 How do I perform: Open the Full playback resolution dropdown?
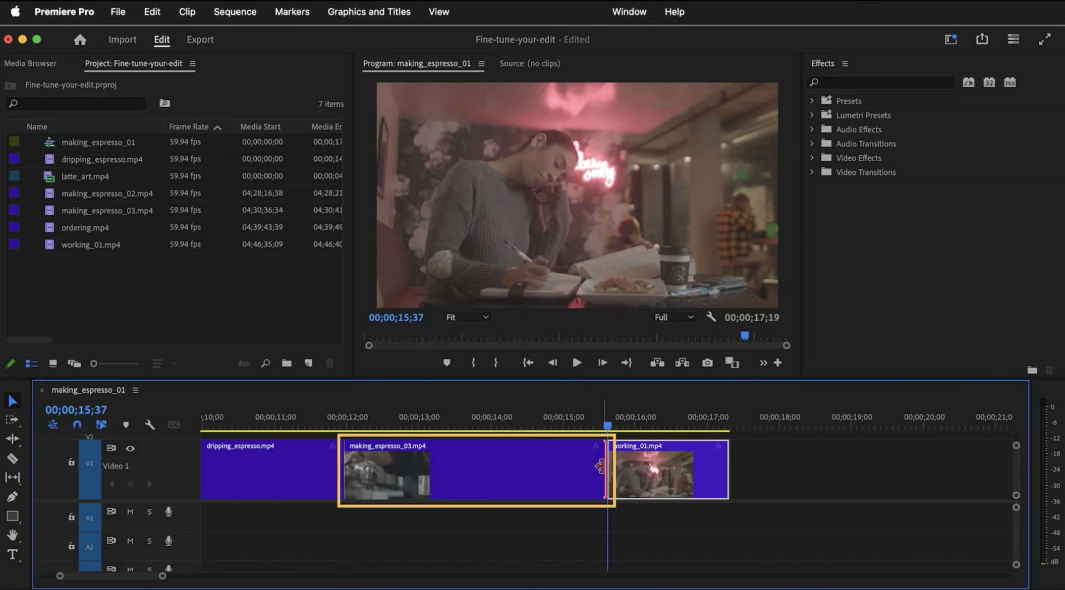pyautogui.click(x=673, y=317)
